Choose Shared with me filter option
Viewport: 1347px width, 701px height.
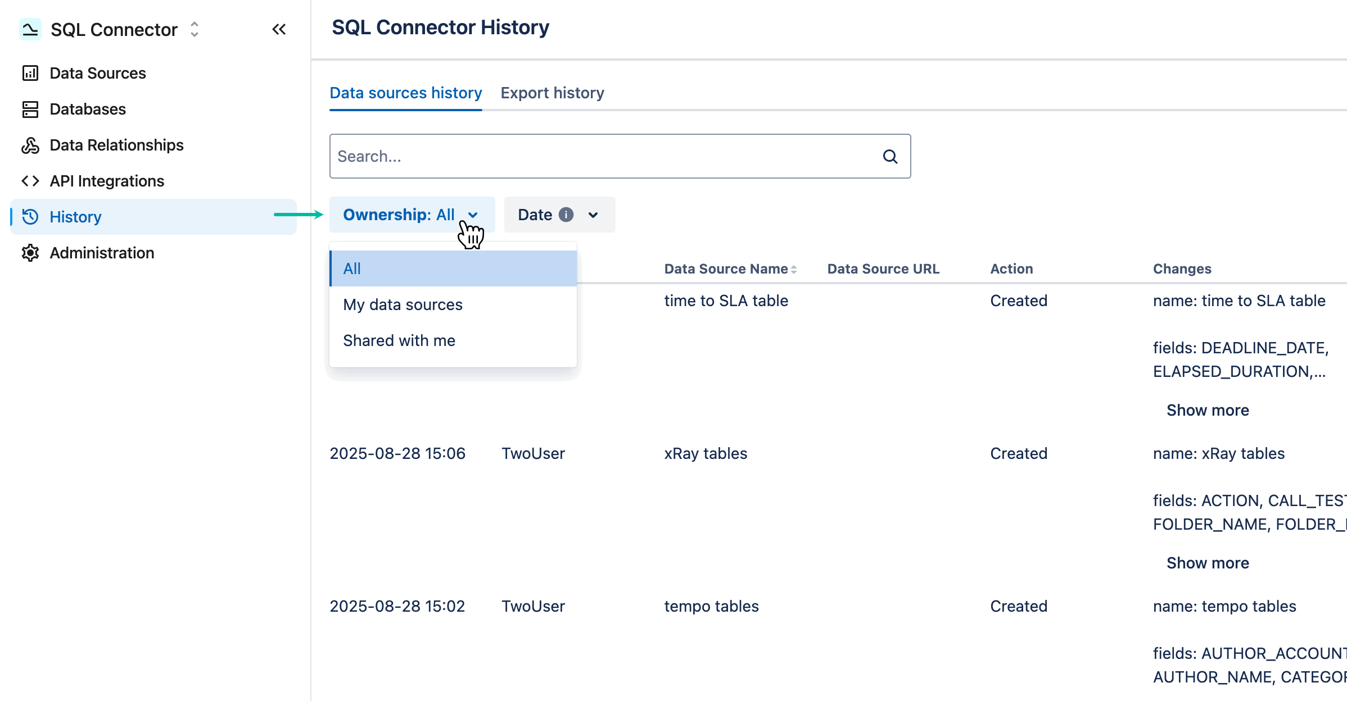pos(399,340)
